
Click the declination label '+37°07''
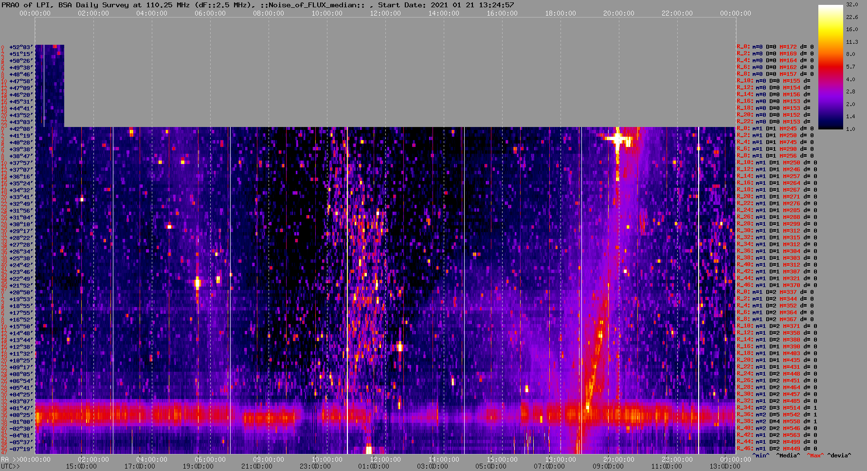(x=21, y=170)
